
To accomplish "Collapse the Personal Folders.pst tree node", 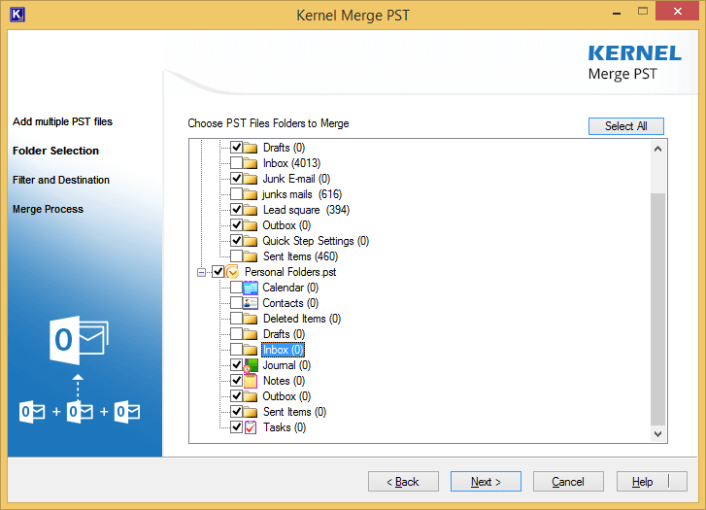I will 202,272.
